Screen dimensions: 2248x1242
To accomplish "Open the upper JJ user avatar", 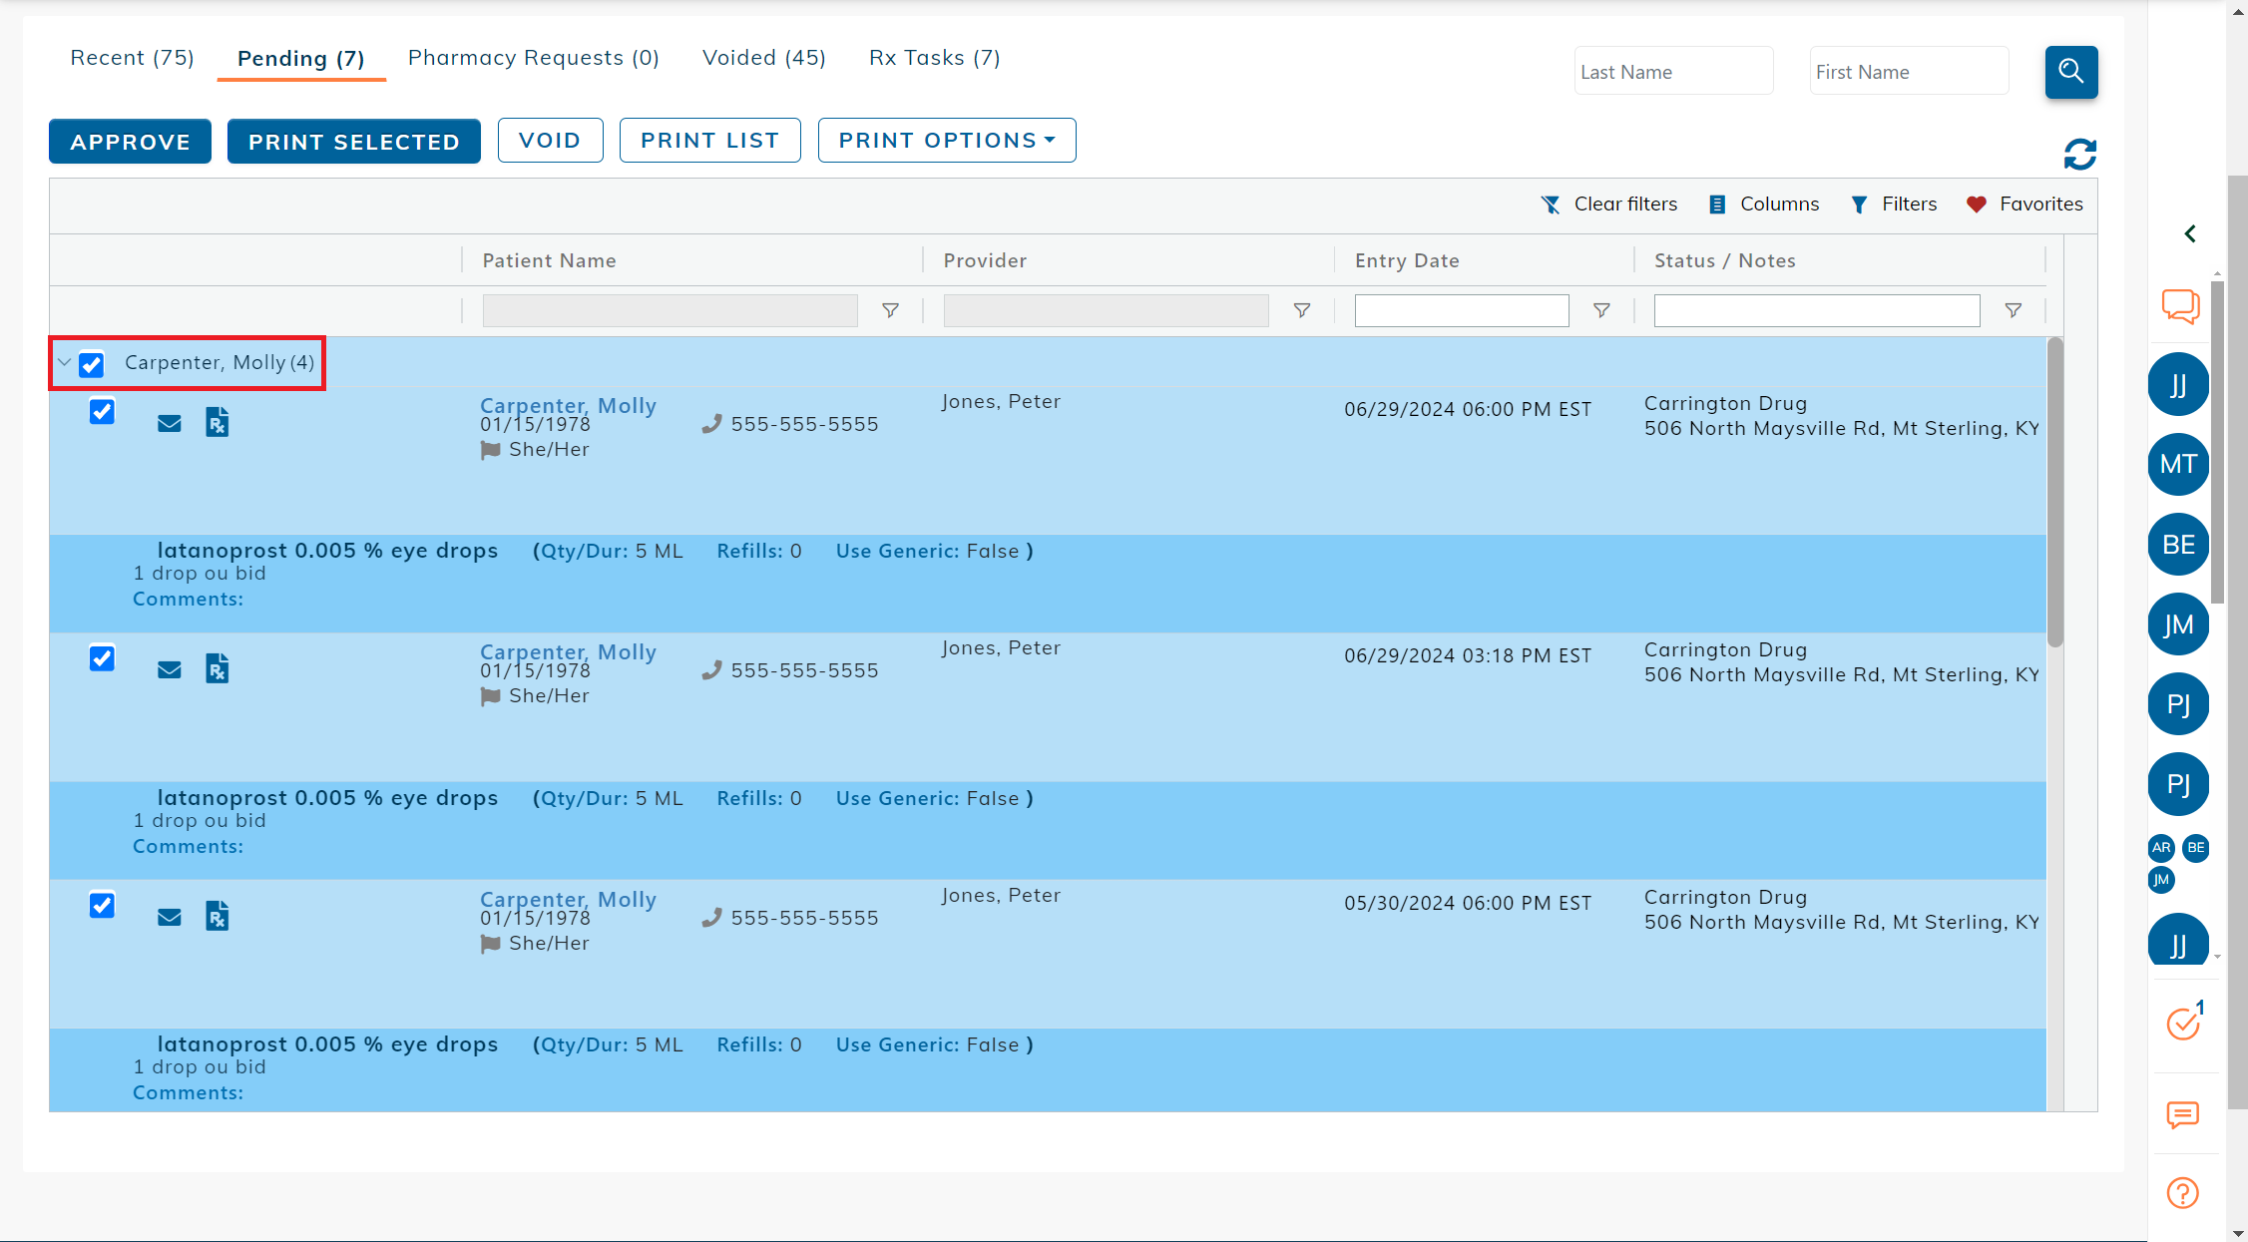I will tap(2178, 384).
